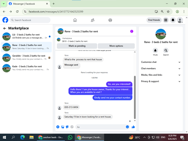Viewport: 188px width, 141px height.
Task: Click the phone number 830-313-8454 message
Action: (x=71, y=107)
